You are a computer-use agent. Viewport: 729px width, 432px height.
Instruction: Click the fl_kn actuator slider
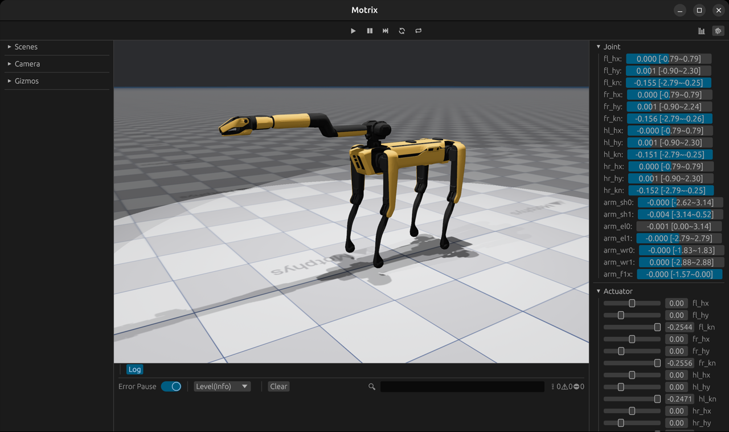coord(632,327)
